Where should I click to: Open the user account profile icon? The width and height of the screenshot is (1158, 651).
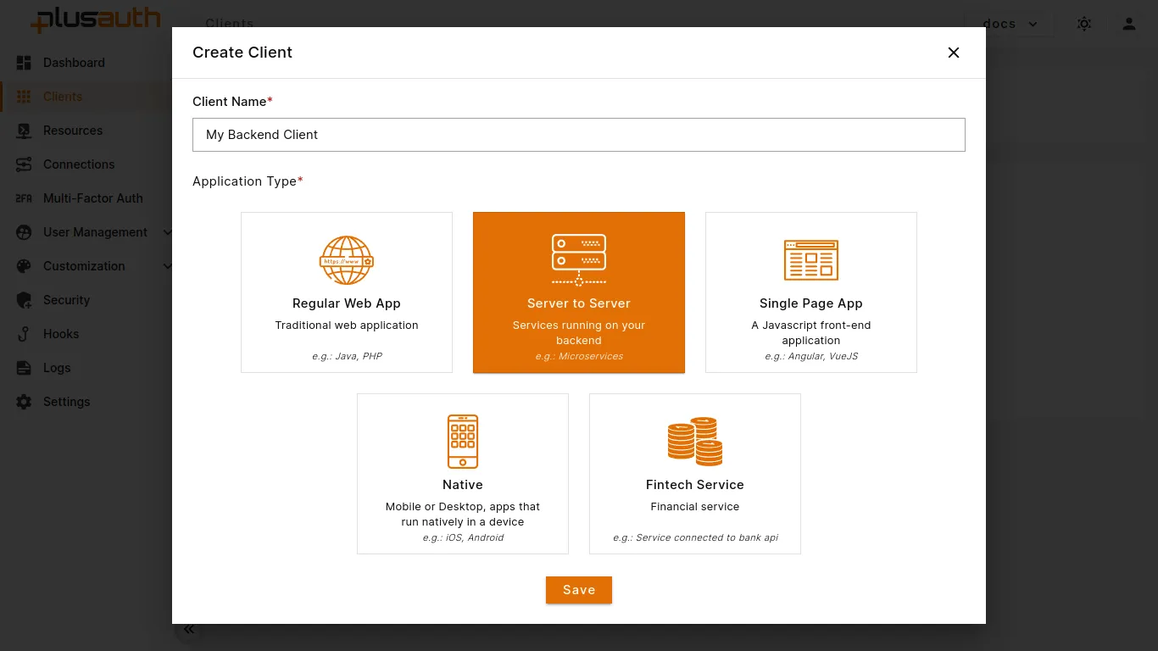tap(1128, 24)
